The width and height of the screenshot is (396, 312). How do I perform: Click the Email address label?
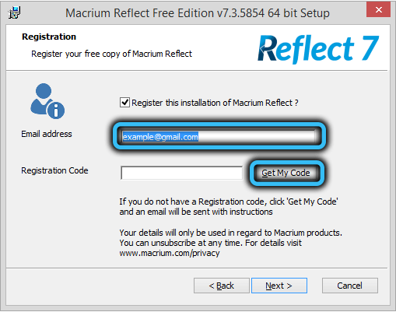pyautogui.click(x=47, y=134)
